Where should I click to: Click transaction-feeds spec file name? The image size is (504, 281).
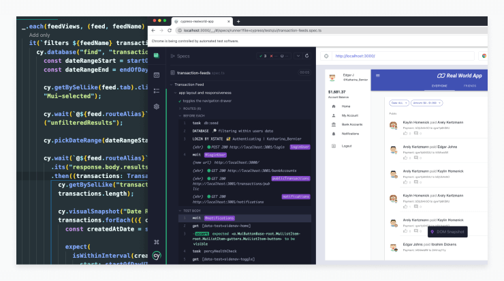click(x=194, y=73)
